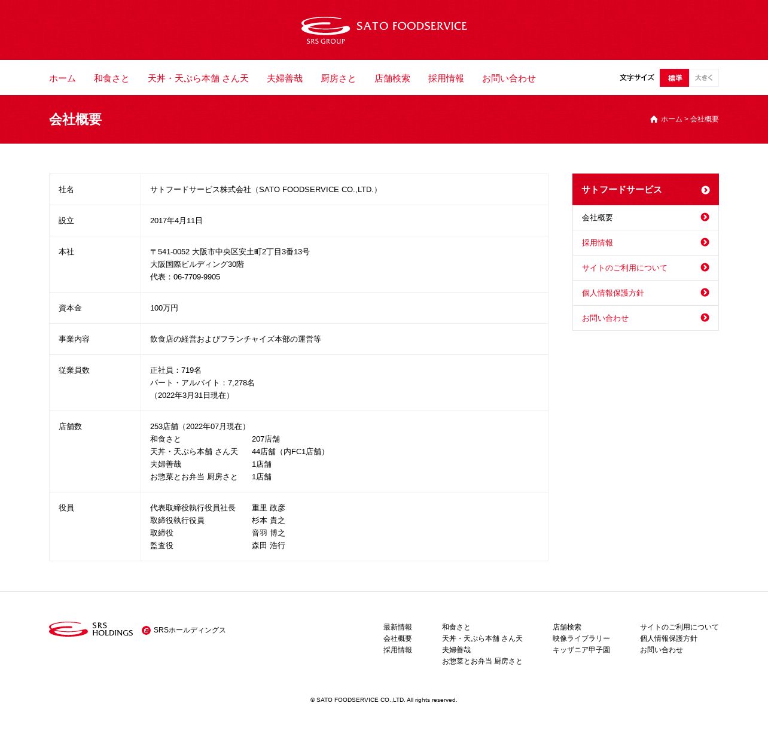The height and width of the screenshot is (733, 768).
Task: Click officer name 音羽 博之
Action: coord(269,533)
